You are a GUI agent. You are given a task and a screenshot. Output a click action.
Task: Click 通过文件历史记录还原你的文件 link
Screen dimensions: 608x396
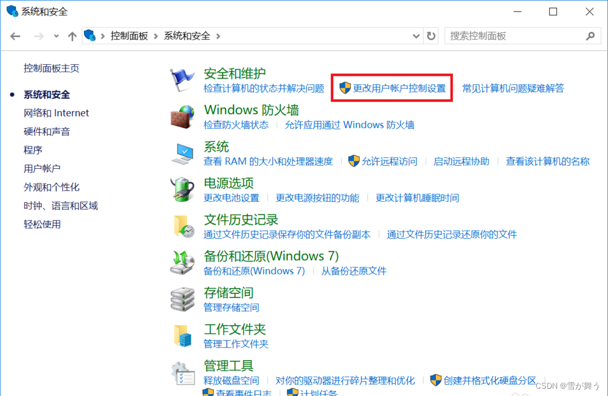[452, 234]
